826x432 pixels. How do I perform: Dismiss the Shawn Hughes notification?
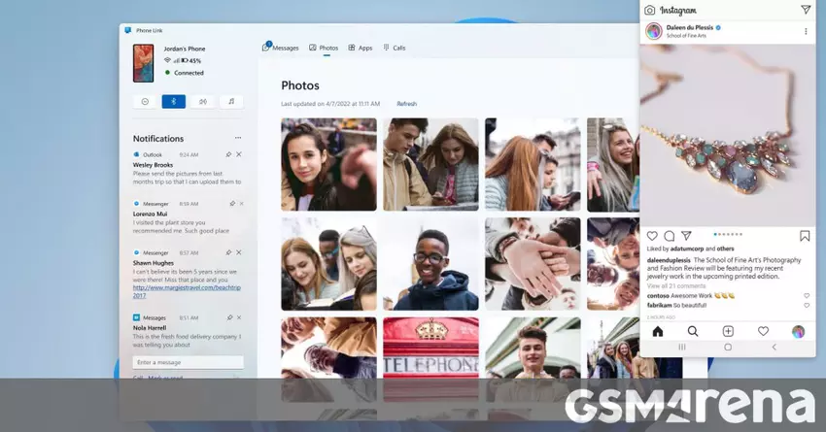click(x=239, y=252)
